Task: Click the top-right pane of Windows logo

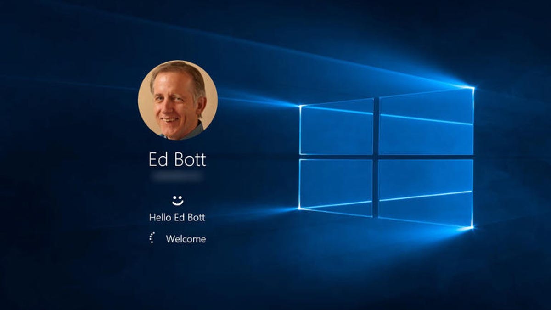Action: pyautogui.click(x=426, y=122)
